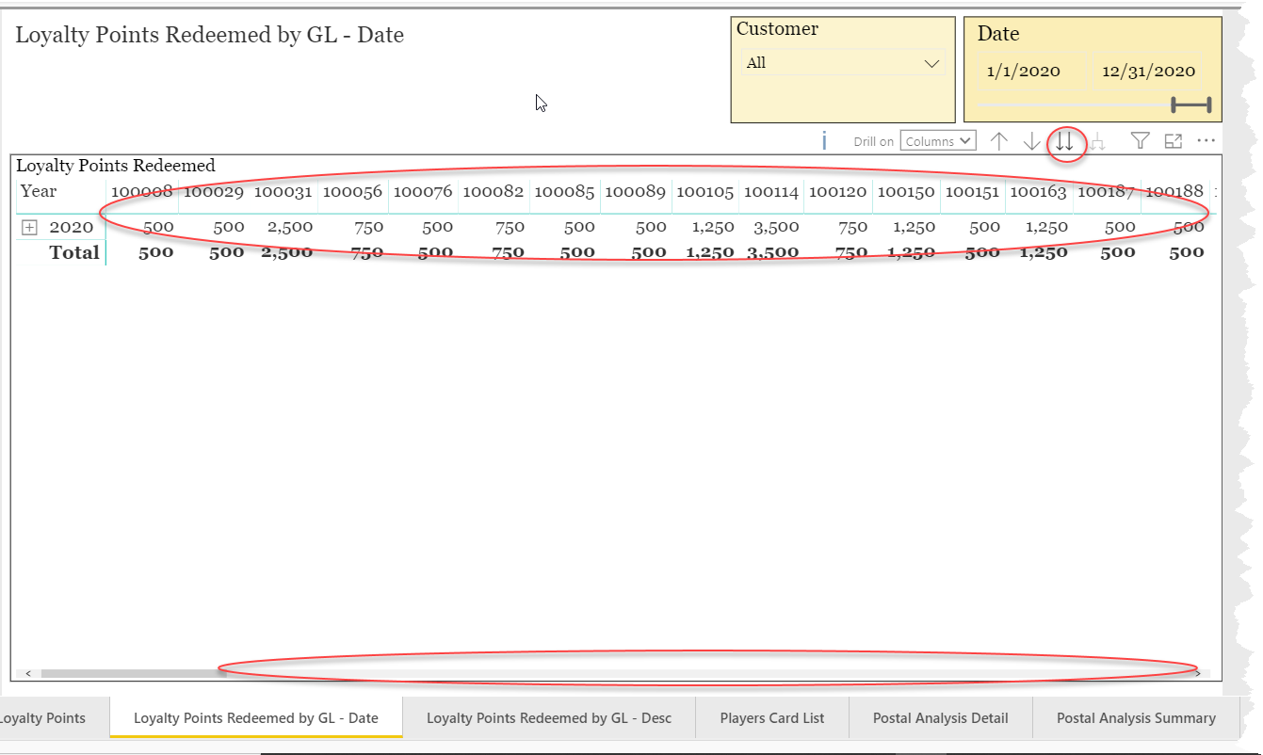
Task: Click expand all down one level icon
Action: coord(1097,142)
